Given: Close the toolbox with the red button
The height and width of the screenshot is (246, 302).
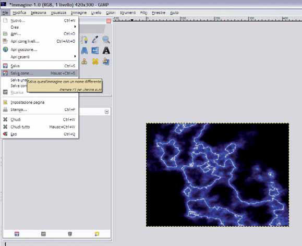Looking at the screenshot, I should coord(109,21).
